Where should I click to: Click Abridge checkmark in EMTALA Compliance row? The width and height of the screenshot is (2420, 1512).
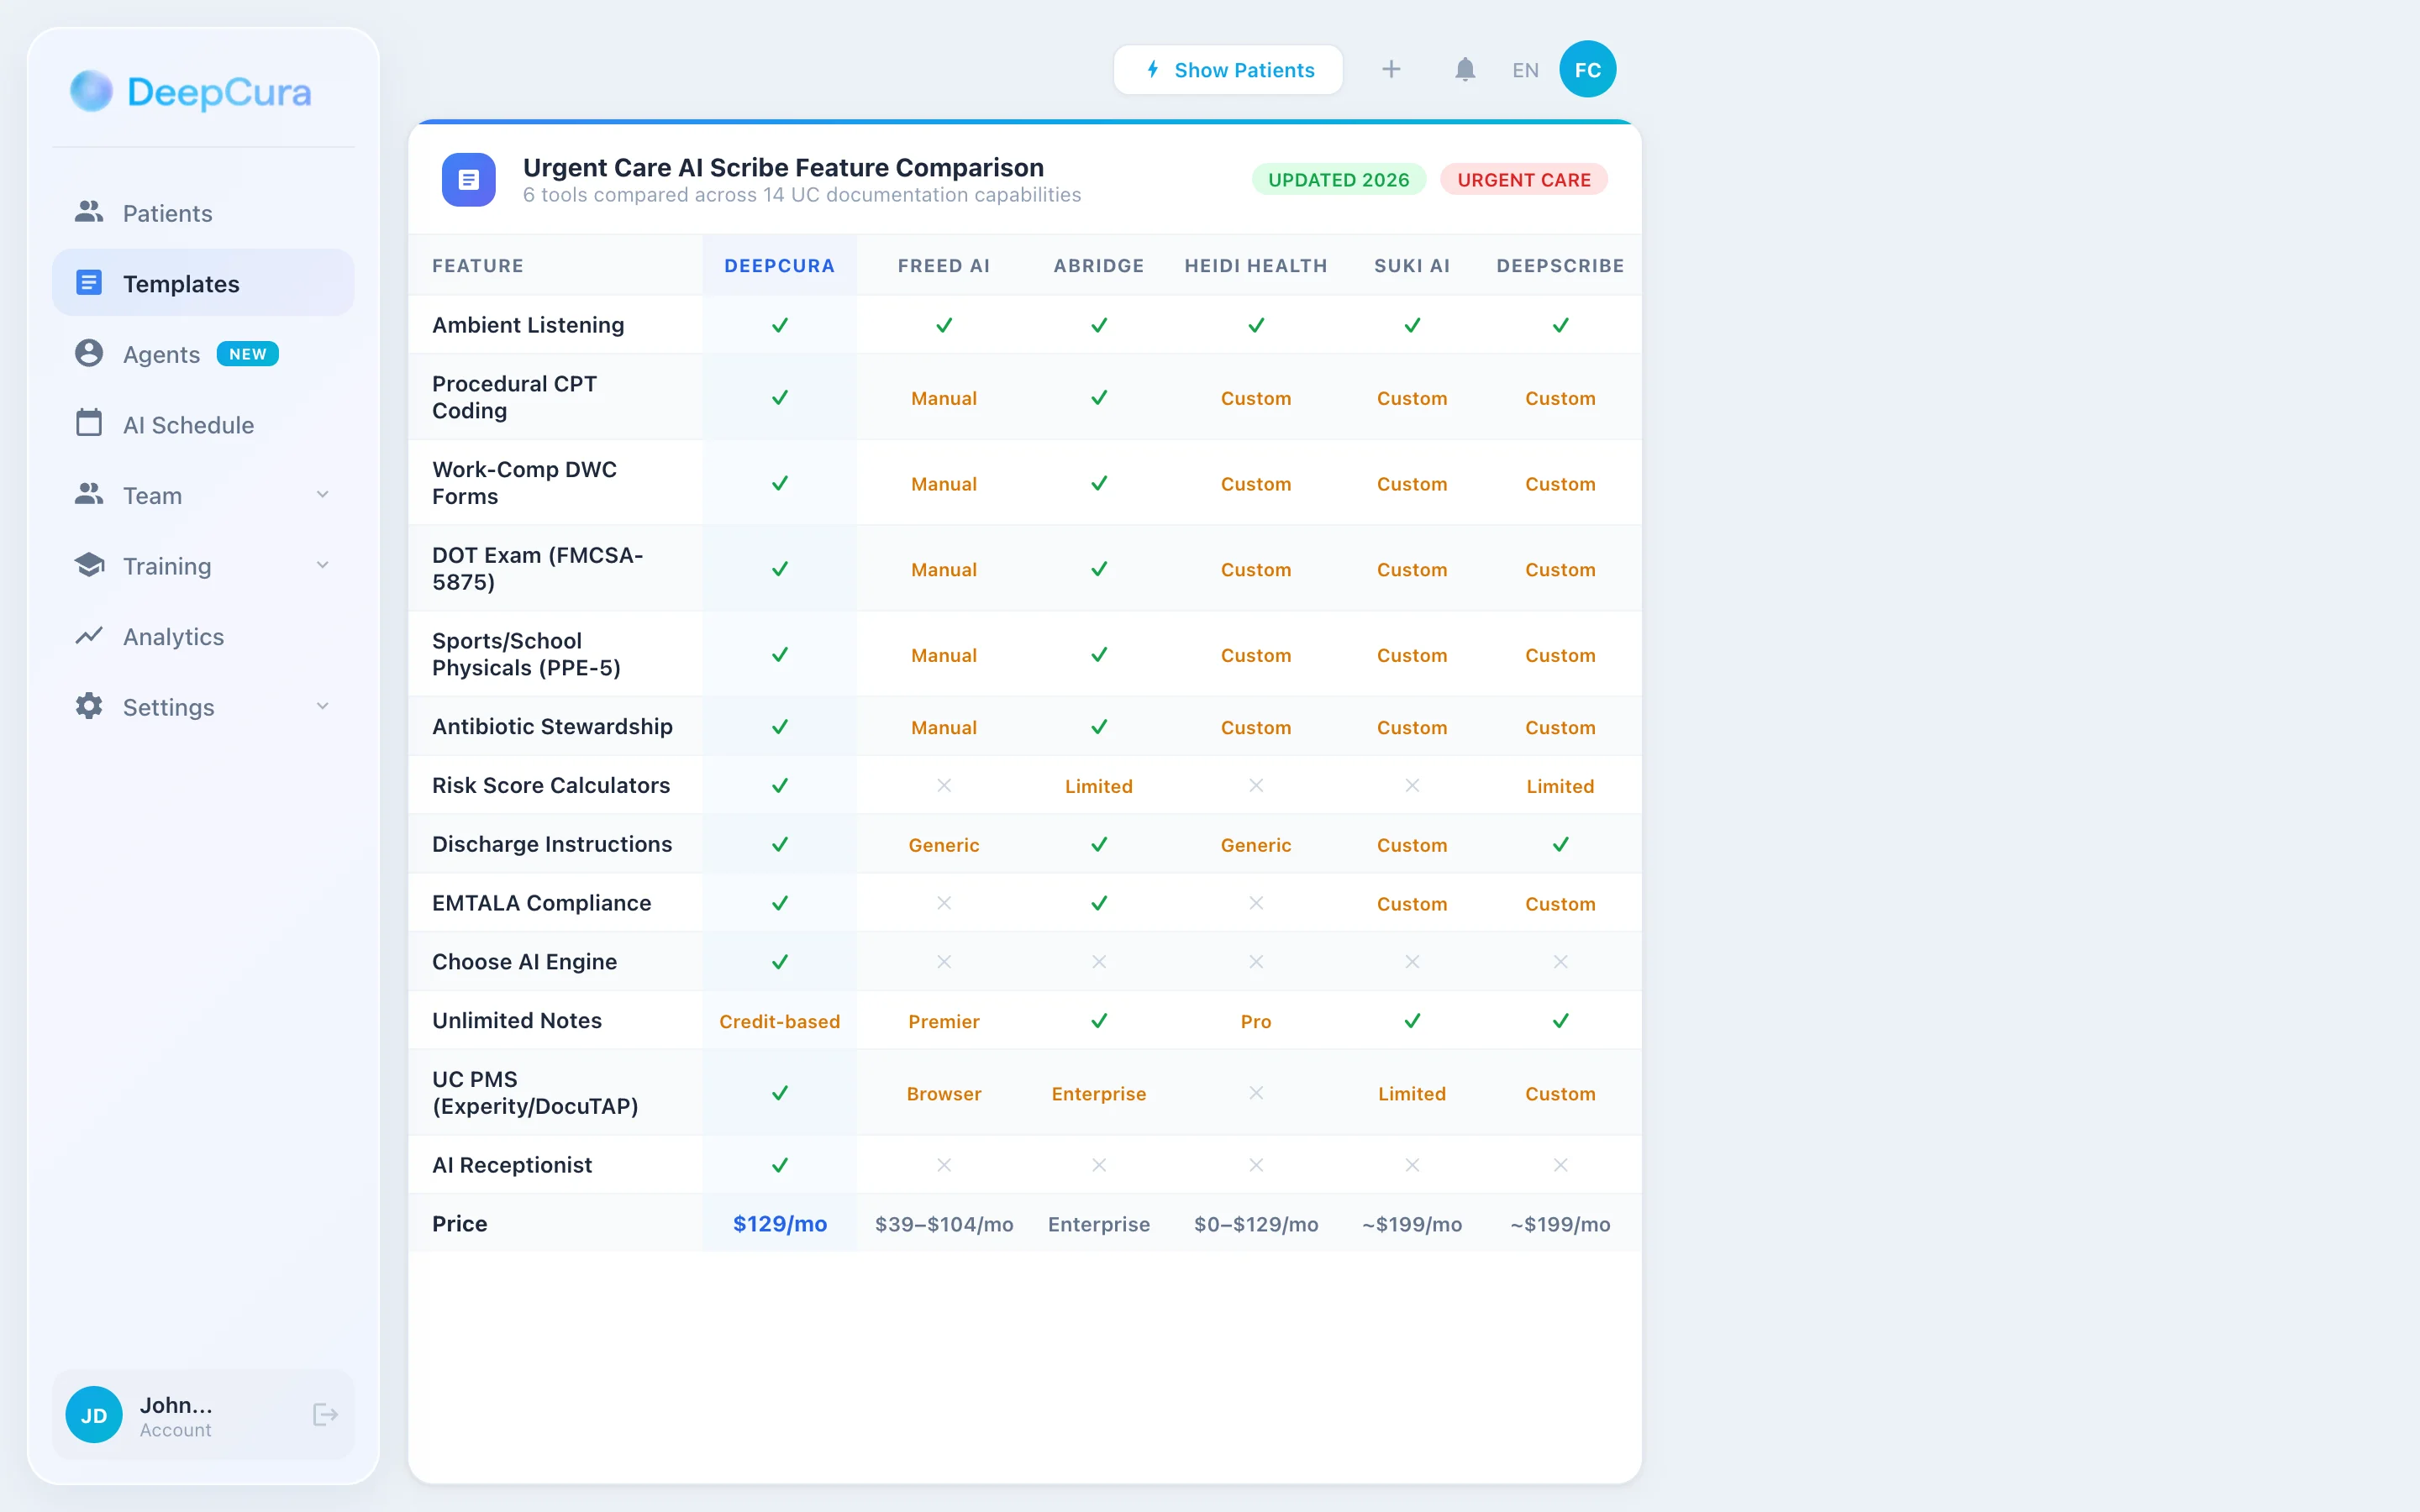tap(1098, 903)
